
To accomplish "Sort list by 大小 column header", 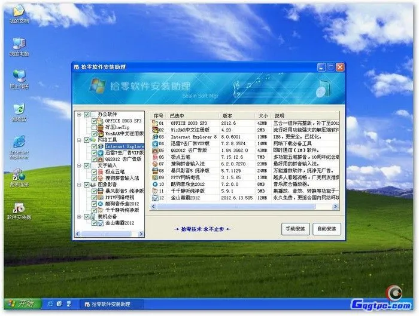I will click(x=263, y=116).
